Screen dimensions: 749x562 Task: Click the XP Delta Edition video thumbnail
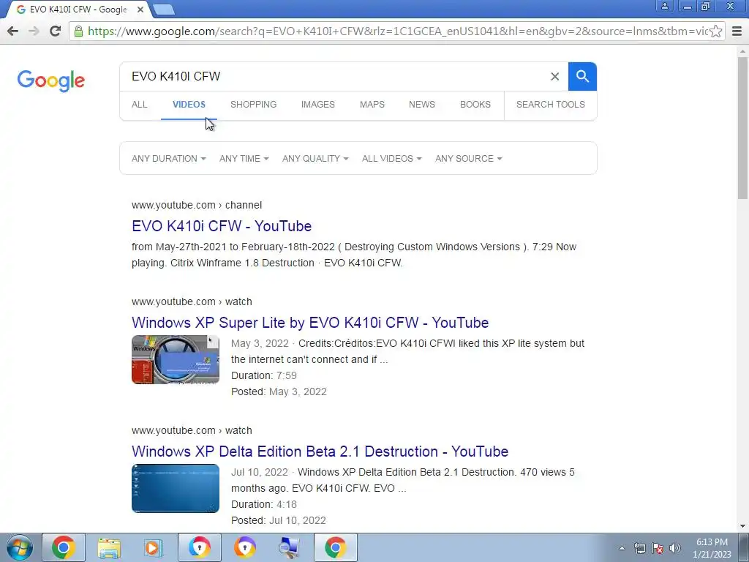click(x=176, y=488)
